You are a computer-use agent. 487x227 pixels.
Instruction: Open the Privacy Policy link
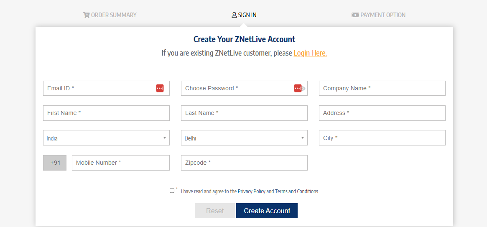coord(251,191)
